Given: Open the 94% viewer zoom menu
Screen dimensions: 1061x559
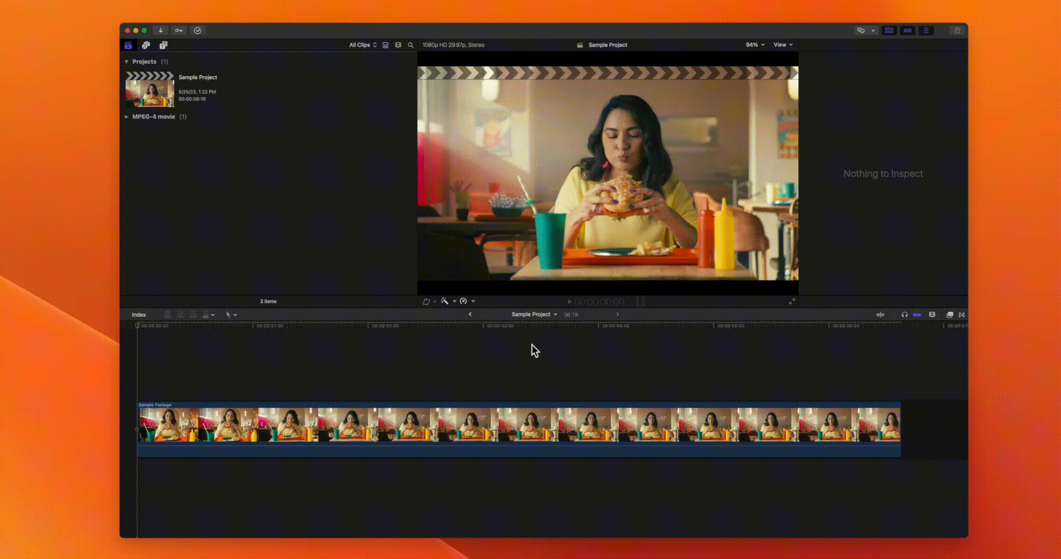Looking at the screenshot, I should (755, 45).
